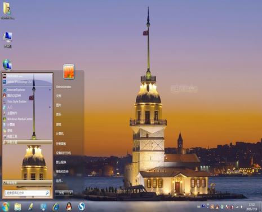This screenshot has width=262, height=212.
Task: Launch the Sogou browser taskbar icon
Action: [x=82, y=207]
